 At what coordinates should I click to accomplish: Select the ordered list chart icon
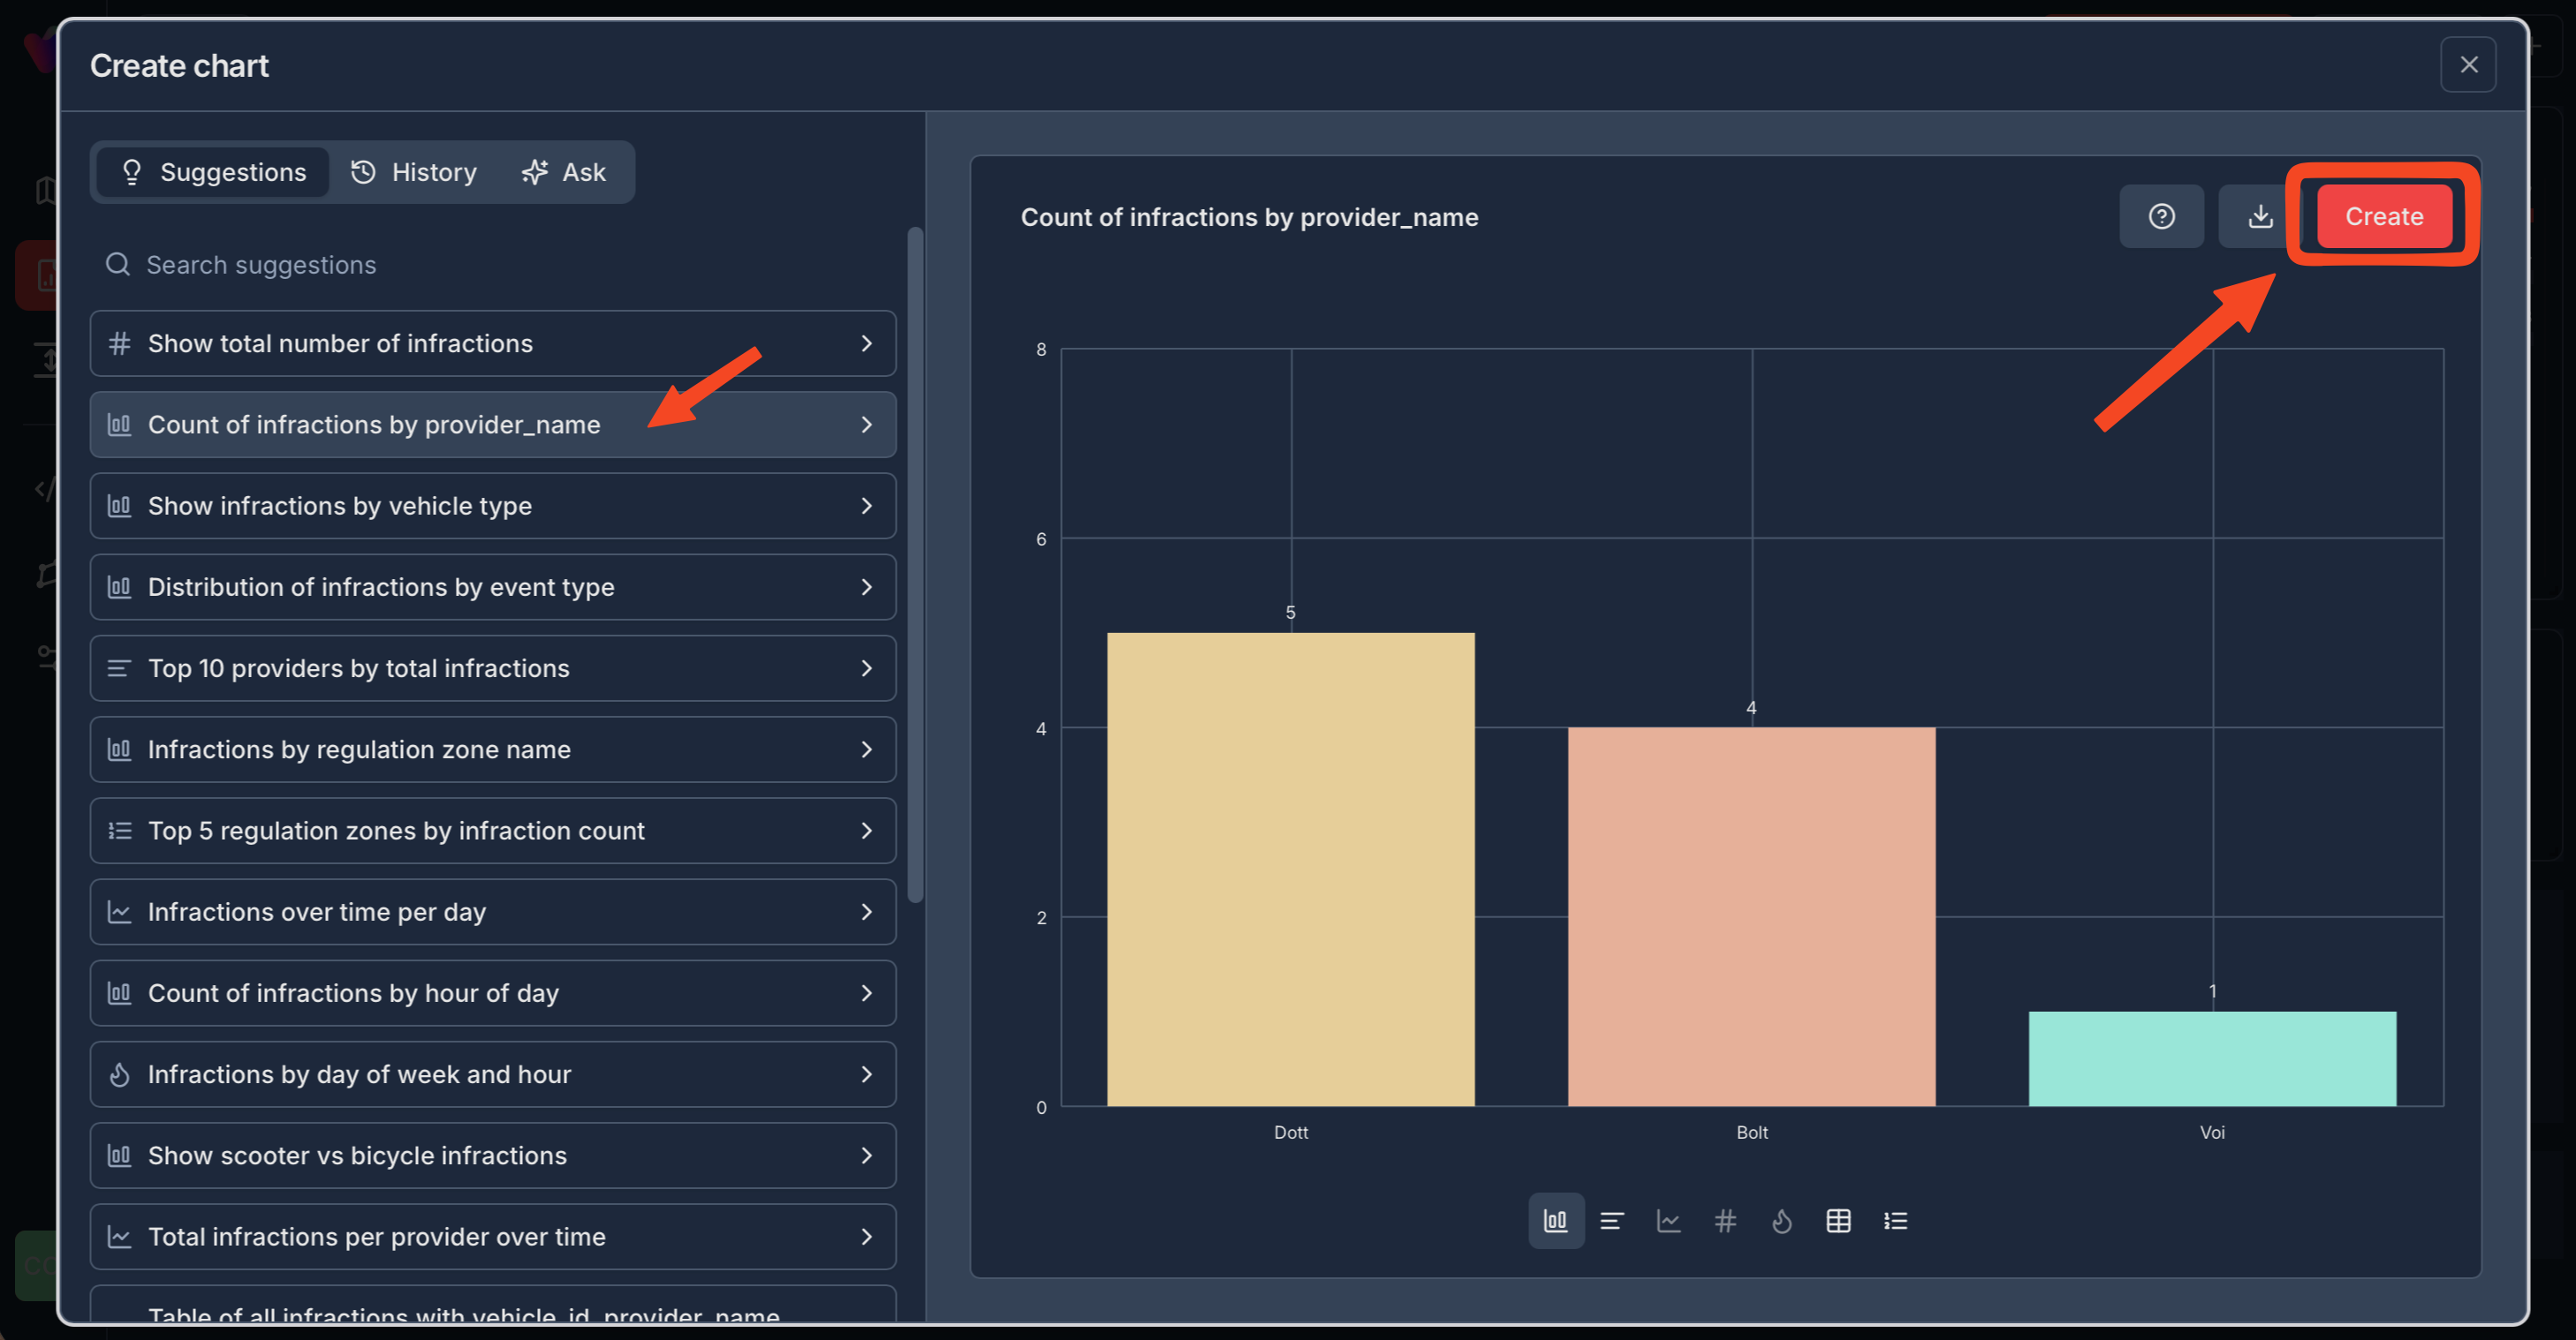click(x=1895, y=1220)
